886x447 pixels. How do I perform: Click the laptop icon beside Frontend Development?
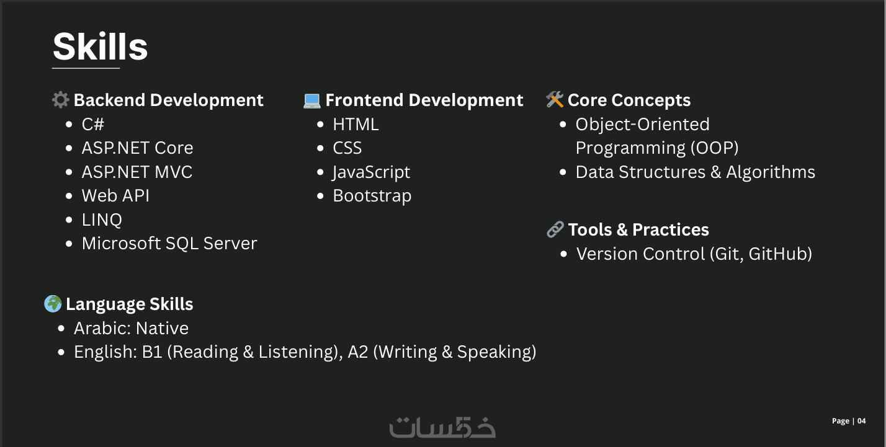[312, 100]
